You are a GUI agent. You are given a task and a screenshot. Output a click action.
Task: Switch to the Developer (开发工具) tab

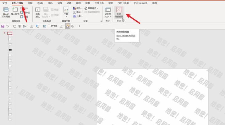(x=99, y=3)
